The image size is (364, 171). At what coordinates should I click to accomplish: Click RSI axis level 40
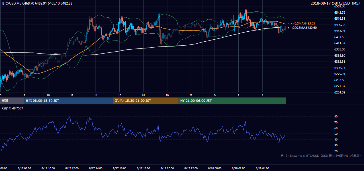[336, 139]
